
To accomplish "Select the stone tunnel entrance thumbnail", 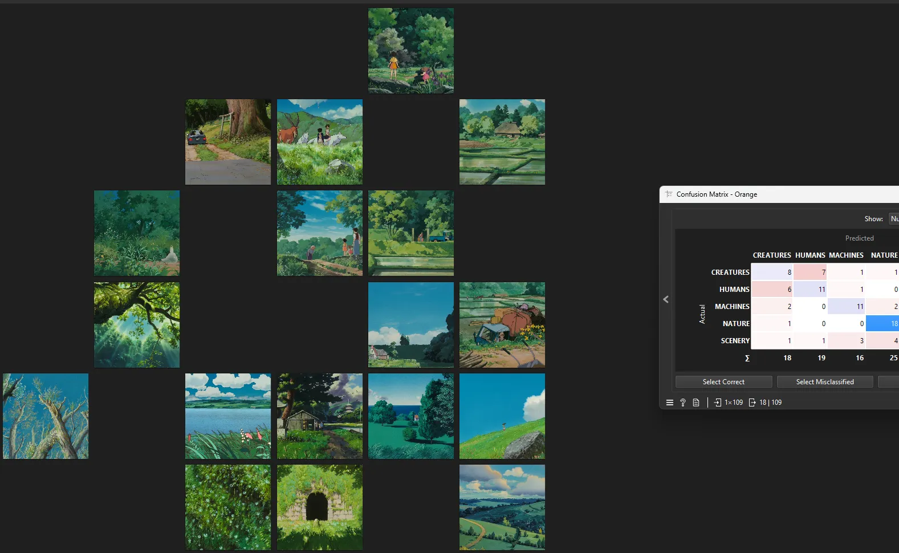I will pos(320,507).
